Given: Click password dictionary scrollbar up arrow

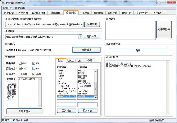Looking at the screenshot, I should (x=96, y=71).
